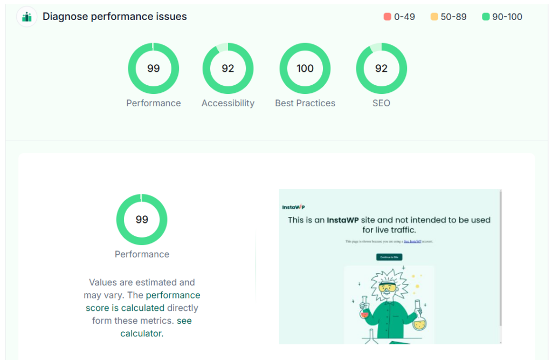Click the large Performance 99 gauge below
The image size is (552, 360).
pyautogui.click(x=142, y=219)
